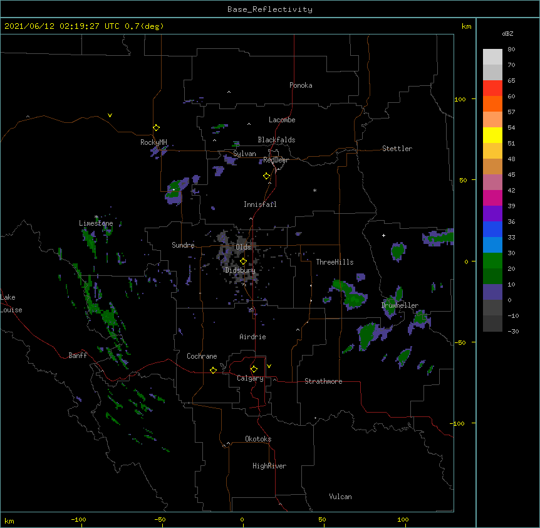Click the Cochrane town label
The width and height of the screenshot is (540, 528).
coord(202,356)
